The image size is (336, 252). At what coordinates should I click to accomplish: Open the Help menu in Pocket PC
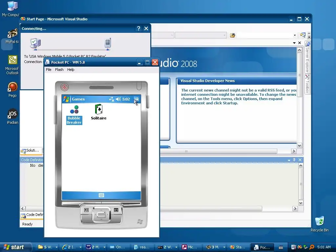tap(71, 70)
